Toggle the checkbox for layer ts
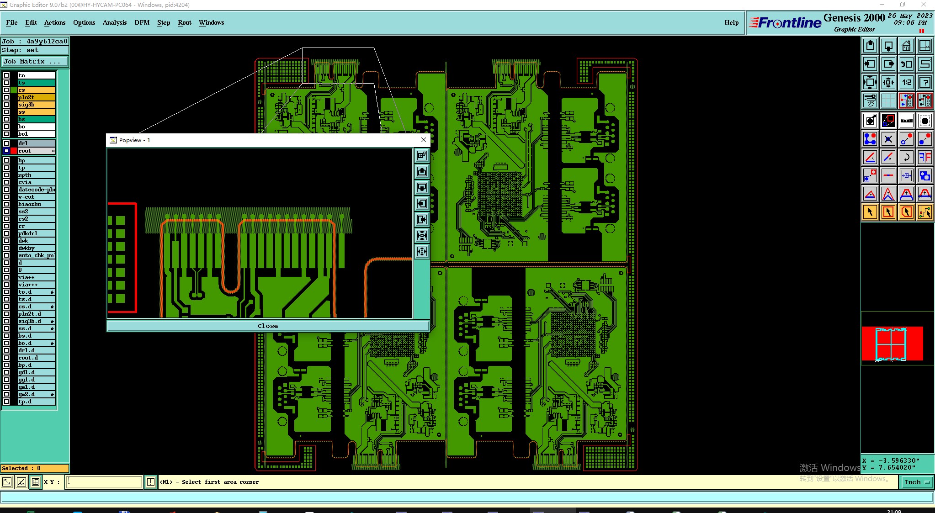 tap(6, 83)
